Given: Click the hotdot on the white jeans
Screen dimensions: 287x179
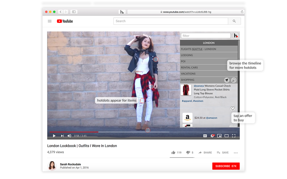Looking at the screenshot, I should point(142,101).
